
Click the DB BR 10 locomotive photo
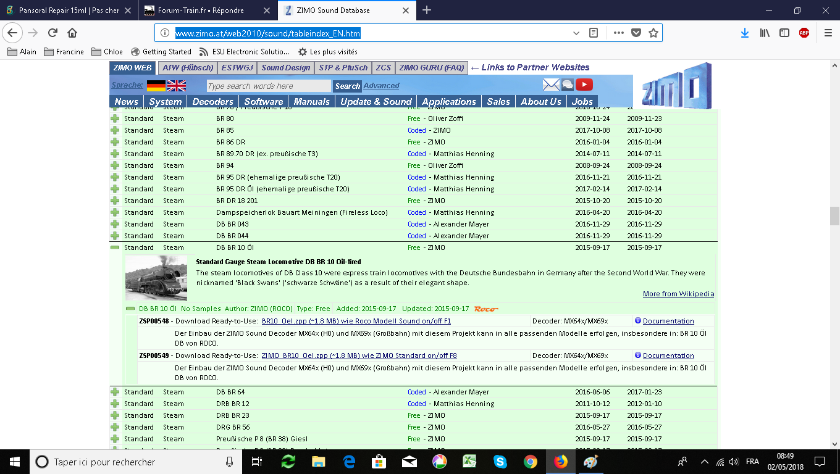tap(156, 278)
